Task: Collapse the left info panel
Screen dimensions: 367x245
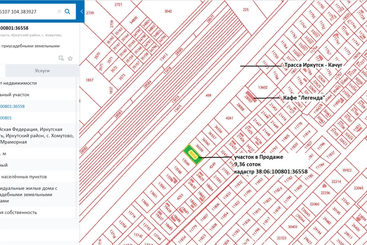Action: 82,11
